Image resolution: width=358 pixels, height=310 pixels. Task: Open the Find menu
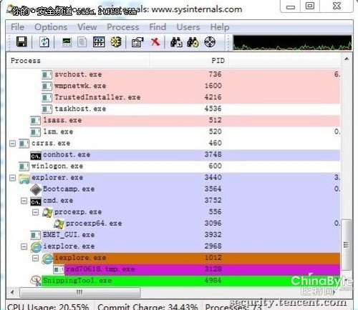pyautogui.click(x=158, y=27)
